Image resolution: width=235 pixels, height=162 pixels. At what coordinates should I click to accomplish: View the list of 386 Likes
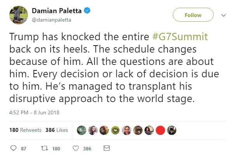(57, 130)
